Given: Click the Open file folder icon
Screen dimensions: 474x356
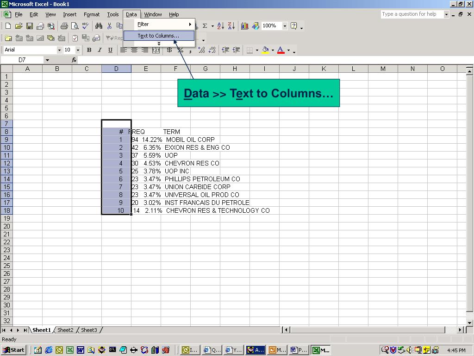Looking at the screenshot, I should (19, 26).
